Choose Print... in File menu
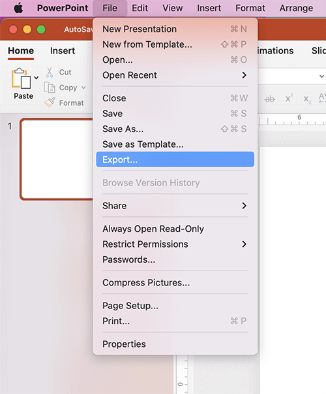326x394 pixels. 175,321
